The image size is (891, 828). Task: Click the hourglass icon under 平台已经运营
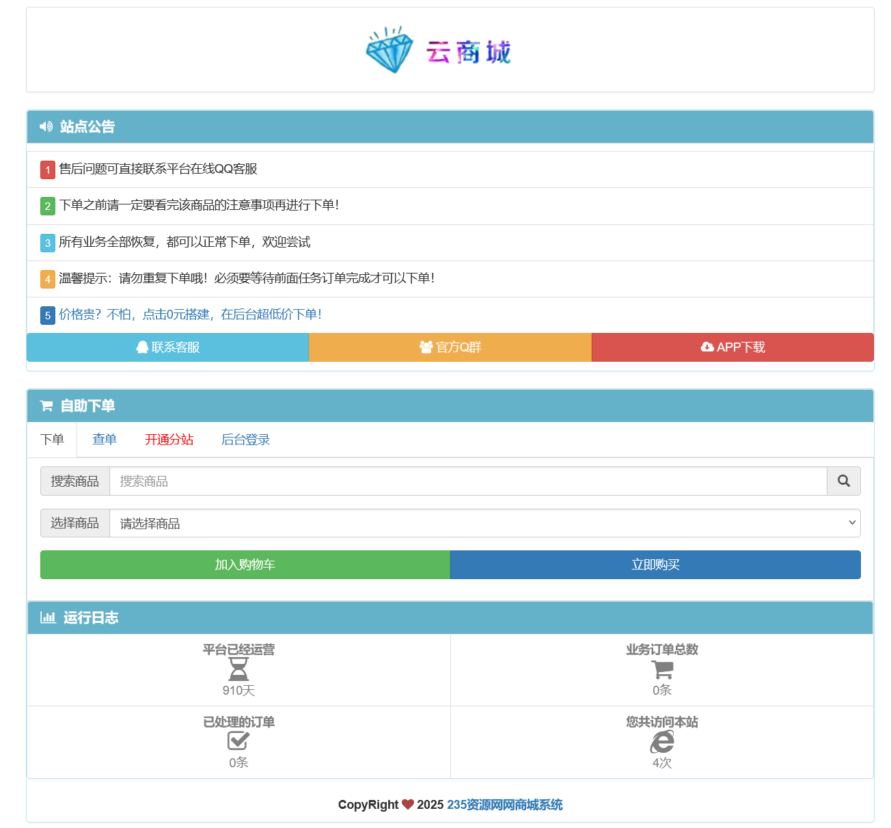[x=238, y=669]
